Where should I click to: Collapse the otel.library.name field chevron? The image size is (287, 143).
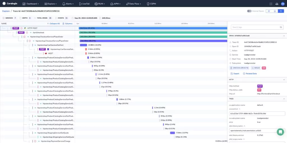click(x=244, y=126)
